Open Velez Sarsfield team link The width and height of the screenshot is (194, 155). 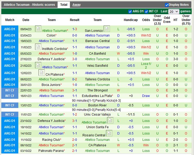pyautogui.click(x=97, y=66)
